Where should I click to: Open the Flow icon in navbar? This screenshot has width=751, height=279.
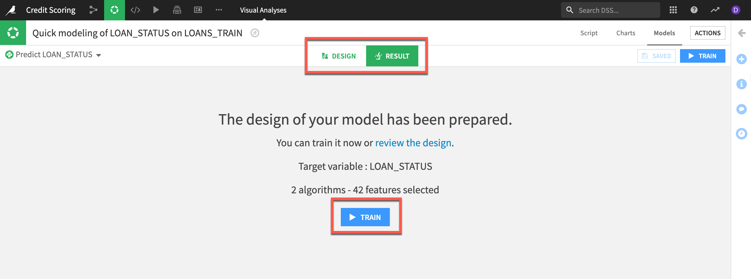[x=93, y=10]
